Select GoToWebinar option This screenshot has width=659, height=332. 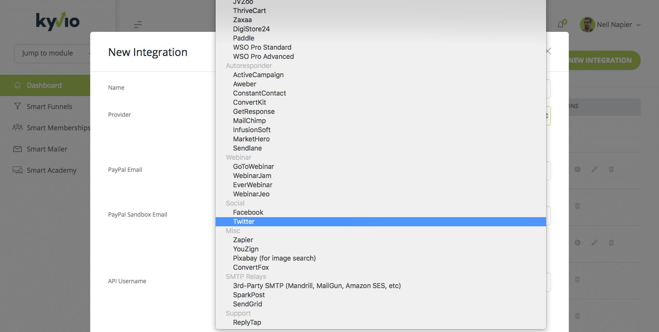coord(381,166)
